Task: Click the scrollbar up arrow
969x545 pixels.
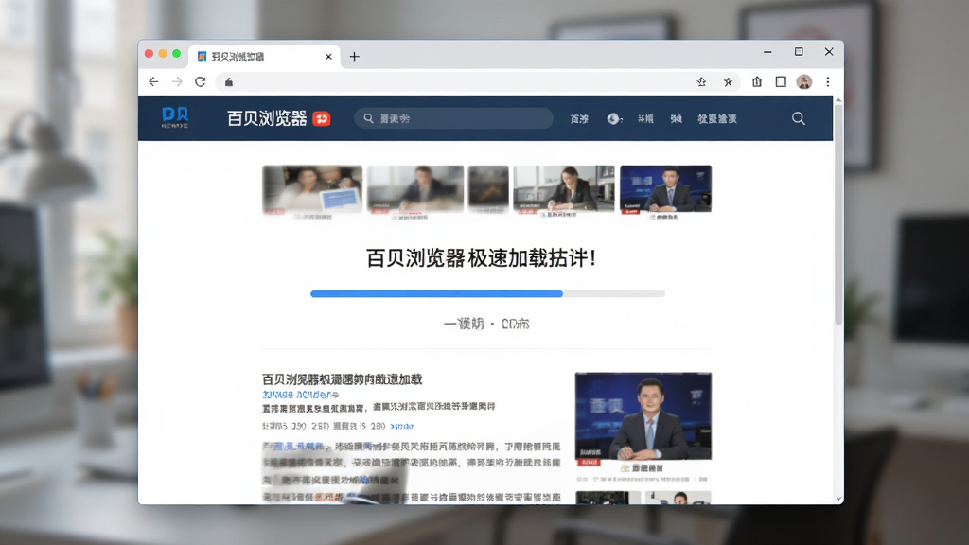Action: tap(838, 100)
